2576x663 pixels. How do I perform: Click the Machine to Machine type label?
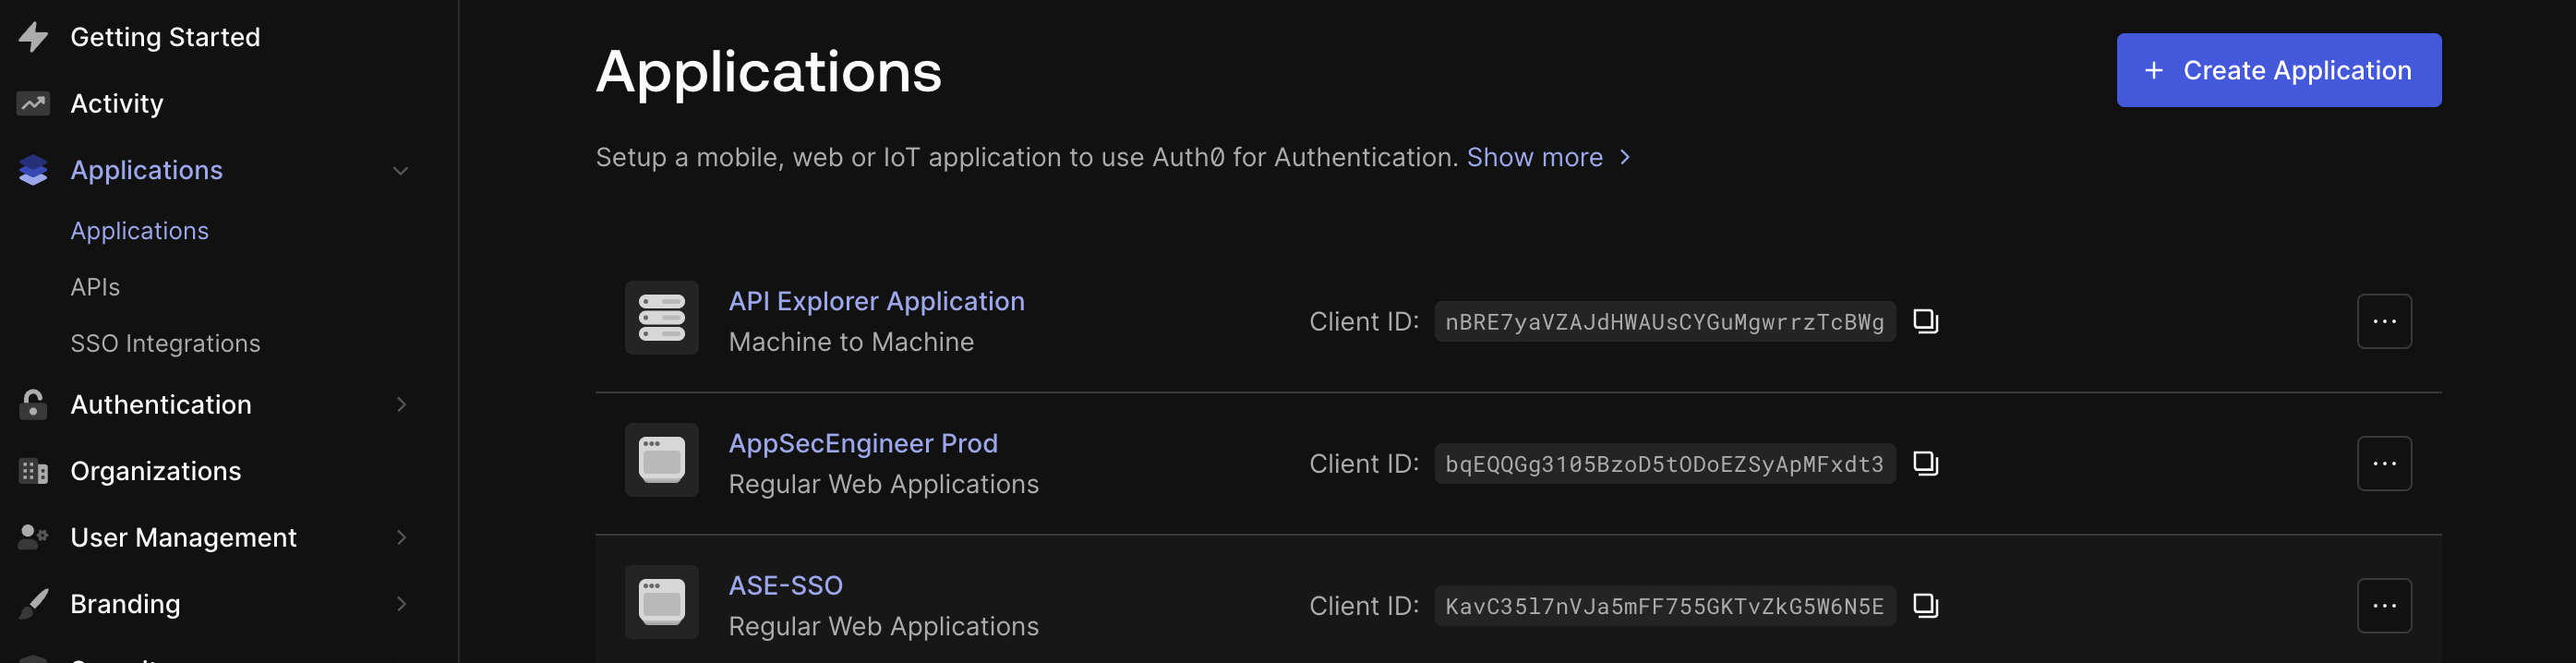851,342
